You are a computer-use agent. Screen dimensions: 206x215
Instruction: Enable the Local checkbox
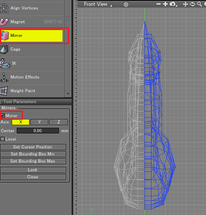tap(2, 139)
